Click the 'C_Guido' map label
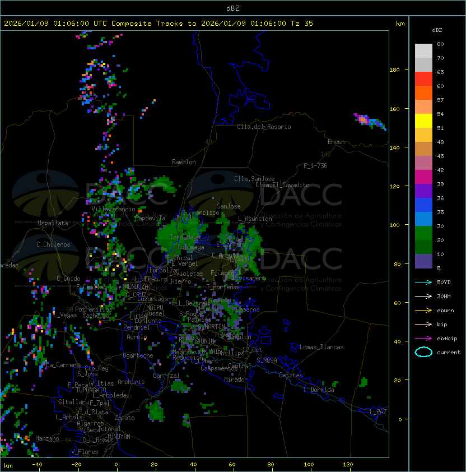Screen dimensions: 466x472 (x=68, y=279)
